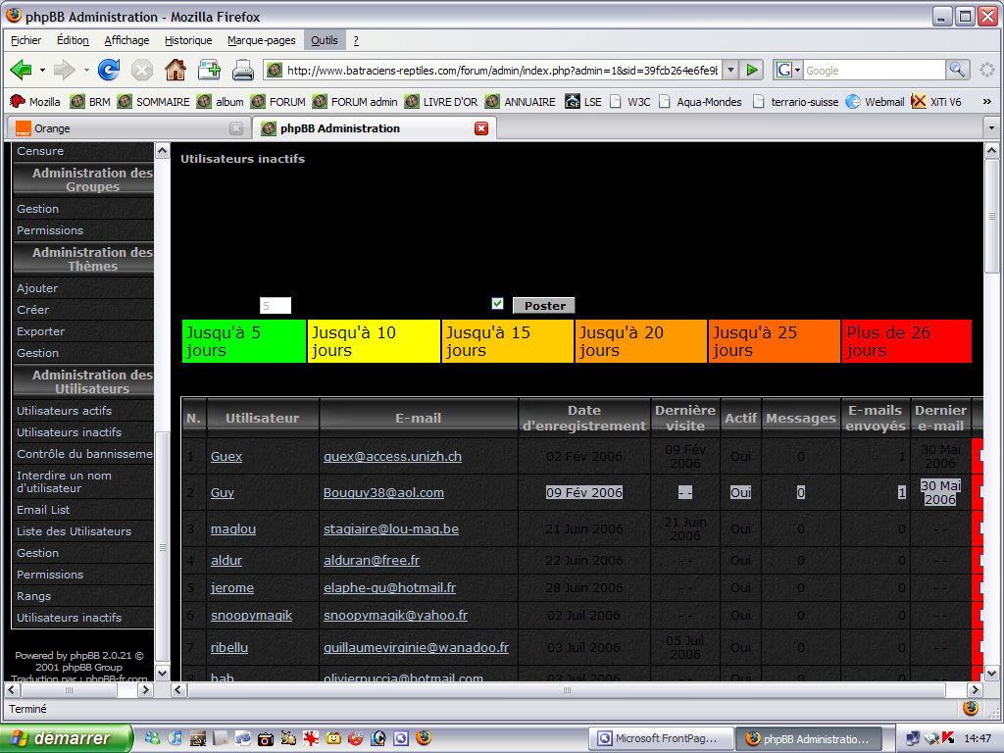Screen dimensions: 1004x753
Task: Click the back navigation arrow
Action: (x=21, y=70)
